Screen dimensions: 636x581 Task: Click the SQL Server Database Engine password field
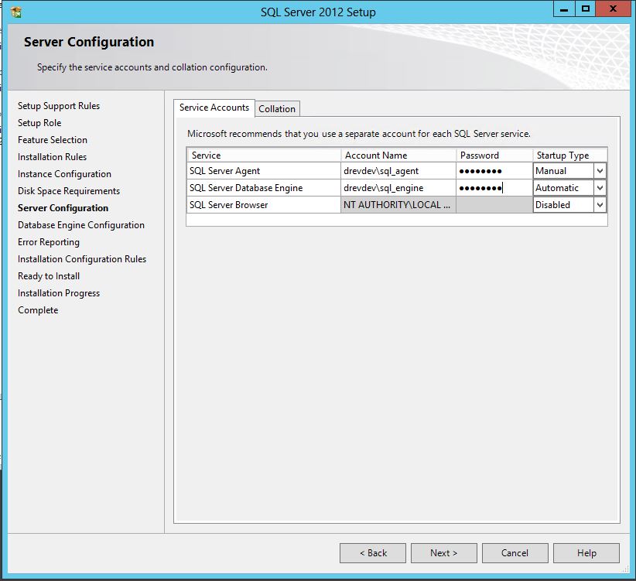pos(494,188)
